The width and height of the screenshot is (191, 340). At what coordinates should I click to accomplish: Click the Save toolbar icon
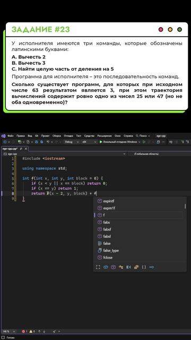pyautogui.click(x=37, y=142)
